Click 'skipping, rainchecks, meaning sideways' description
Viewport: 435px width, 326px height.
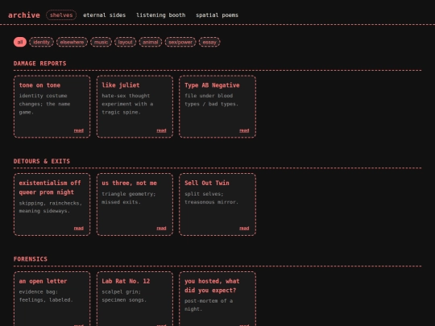pyautogui.click(x=51, y=207)
